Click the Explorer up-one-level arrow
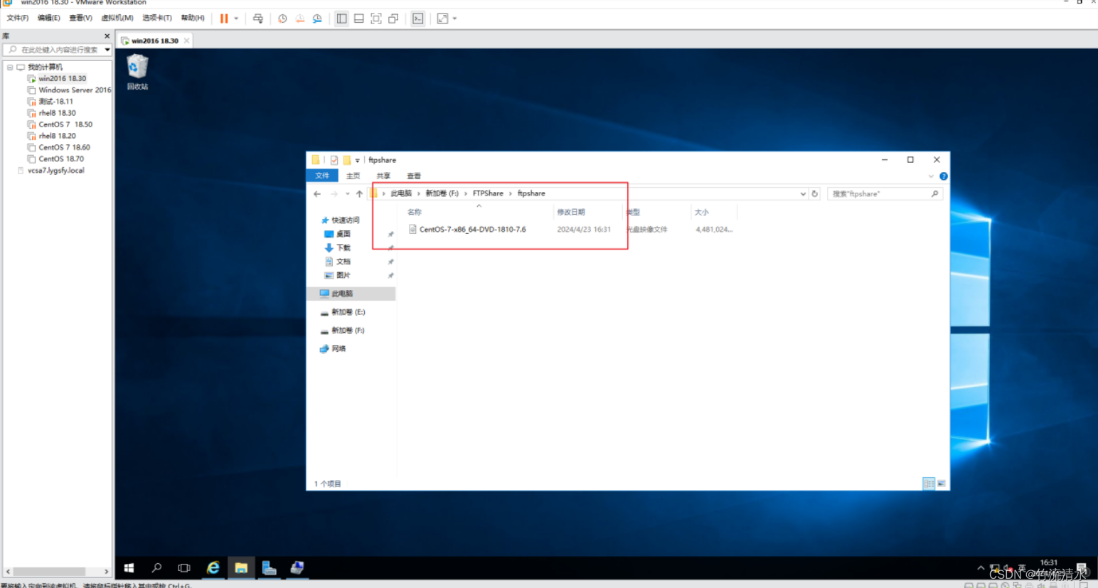Viewport: 1098px width, 588px height. [x=359, y=193]
